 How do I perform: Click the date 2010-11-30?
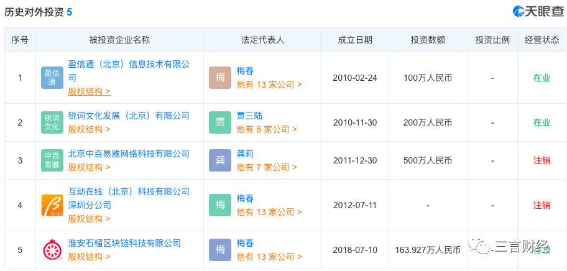pos(355,122)
